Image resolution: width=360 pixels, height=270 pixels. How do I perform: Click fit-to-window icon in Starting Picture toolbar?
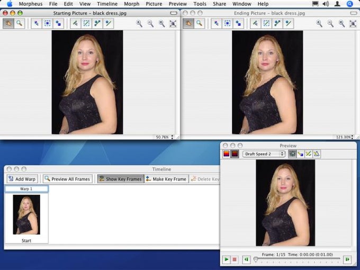173,23
